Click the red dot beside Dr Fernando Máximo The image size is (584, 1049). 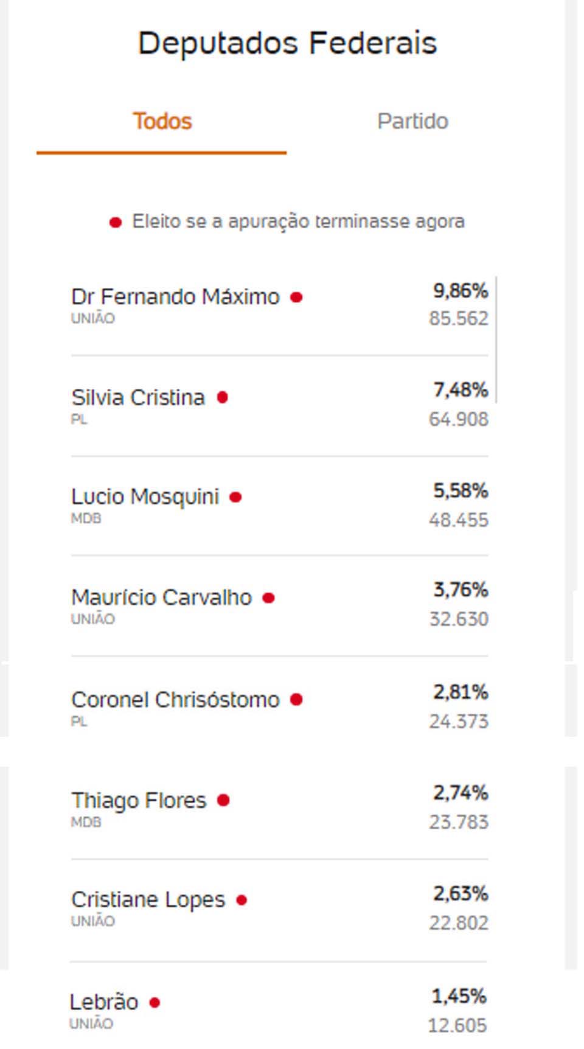[296, 298]
